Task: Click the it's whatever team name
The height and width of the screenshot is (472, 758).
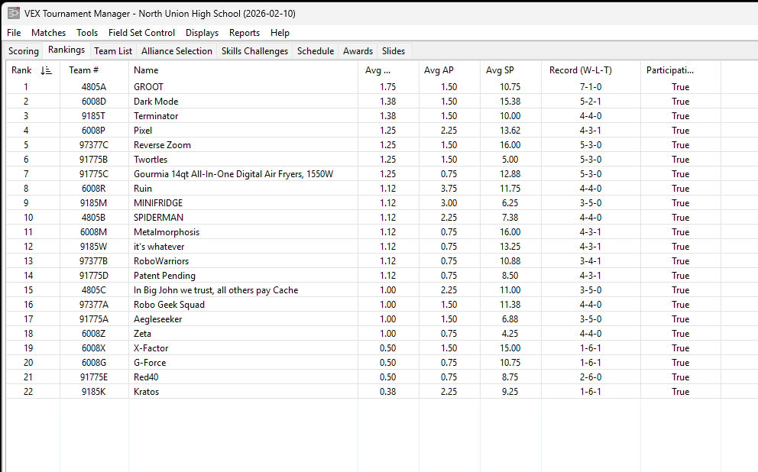Action: tap(159, 247)
